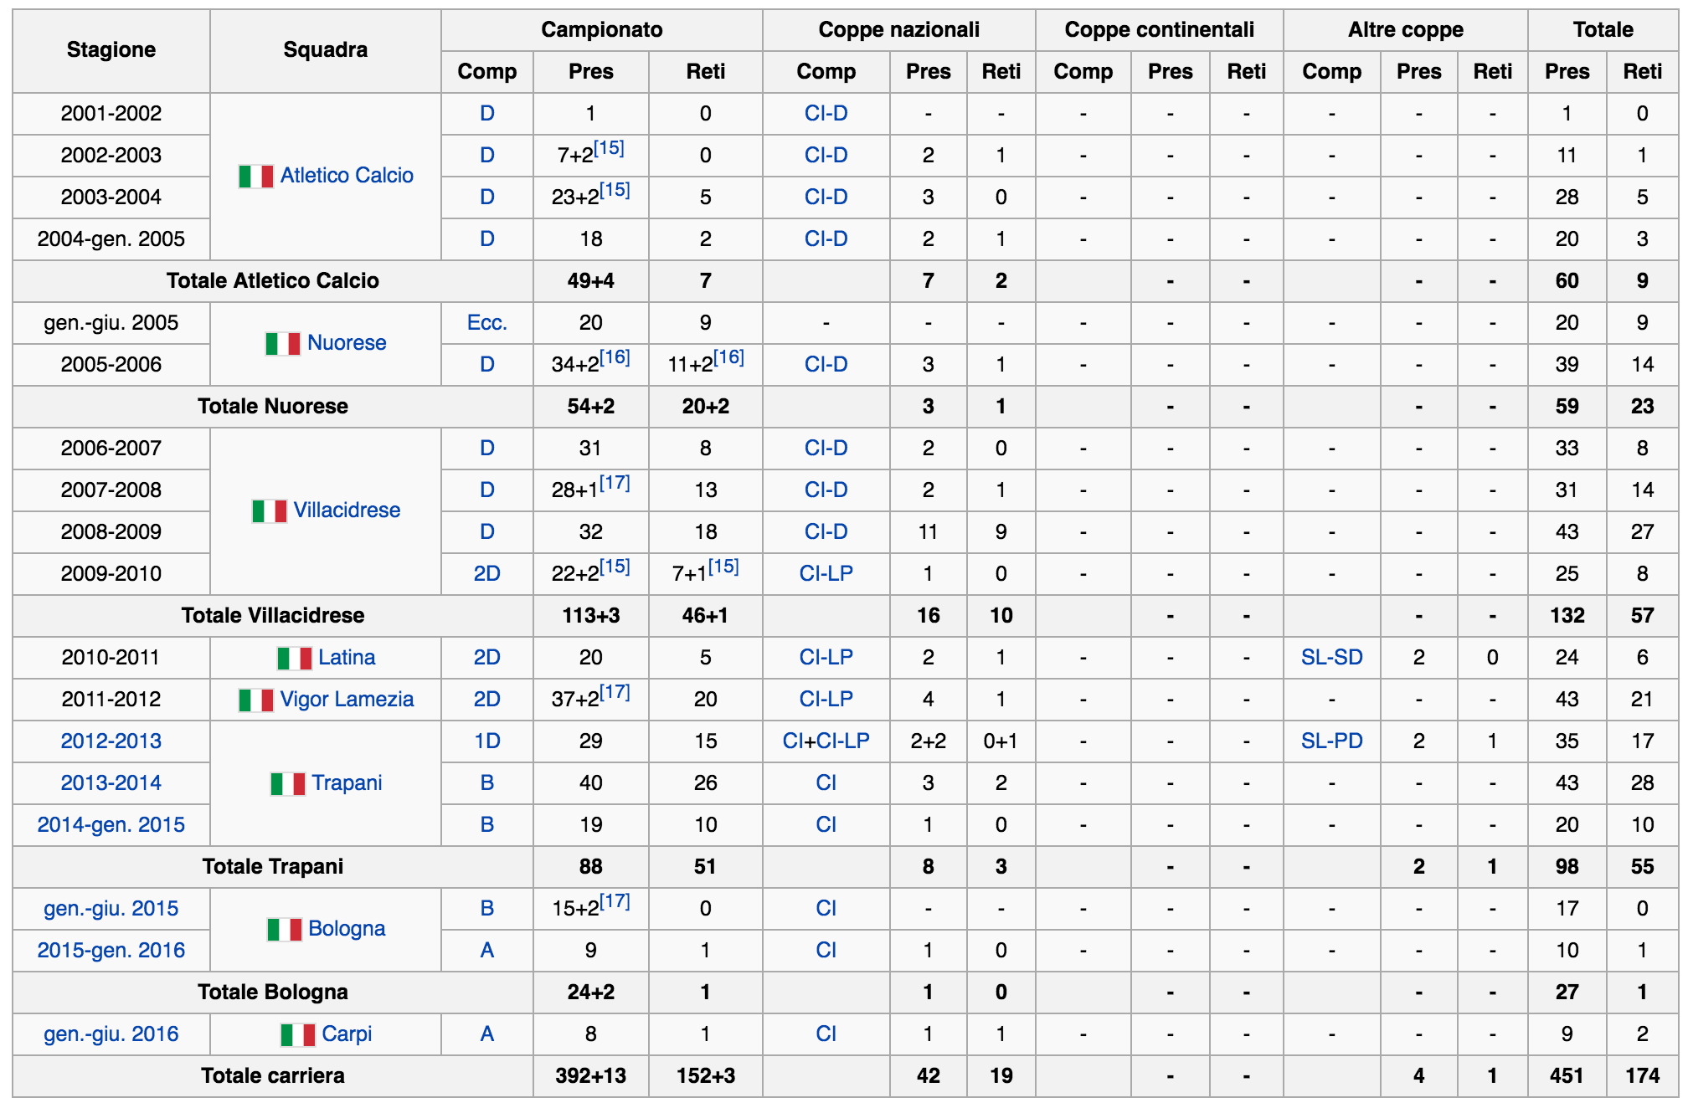
Task: Click the B league link in 2013-2014 row
Action: pos(487,783)
